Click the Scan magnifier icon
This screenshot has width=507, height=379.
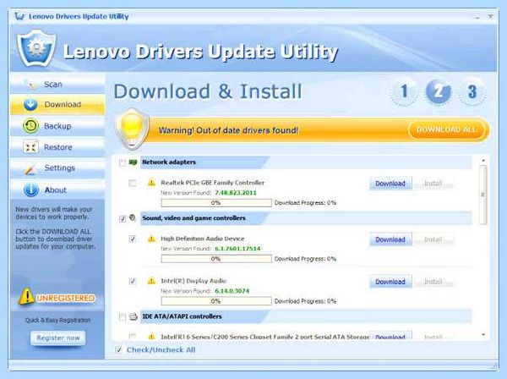31,85
